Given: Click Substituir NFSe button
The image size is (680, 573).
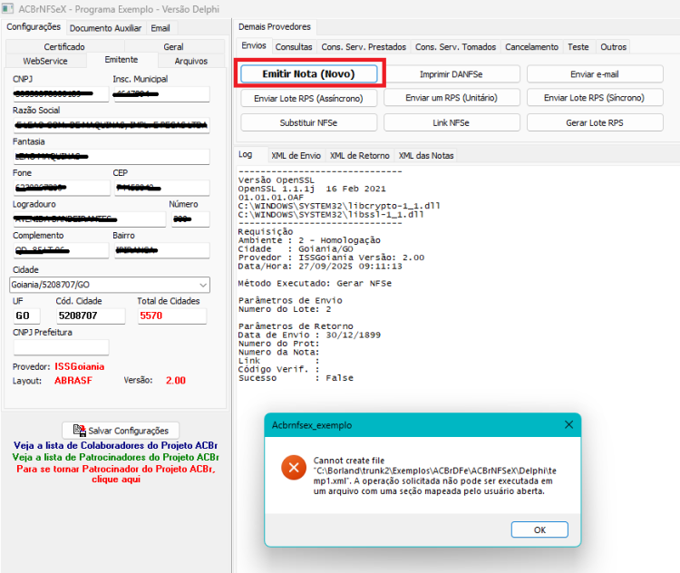Looking at the screenshot, I should pos(309,122).
